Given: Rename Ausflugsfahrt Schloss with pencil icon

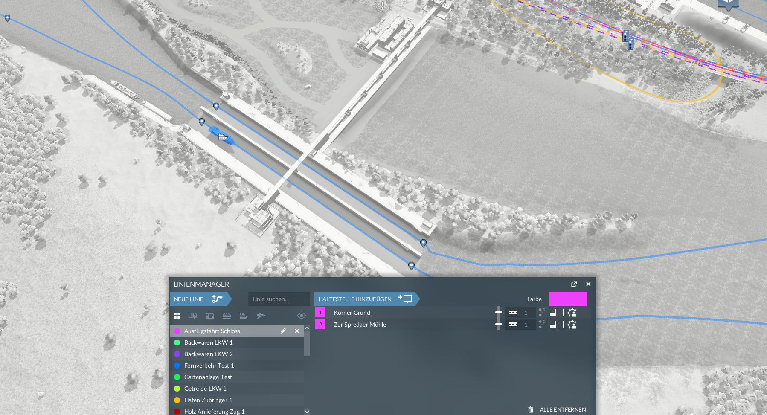Looking at the screenshot, I should coord(283,331).
